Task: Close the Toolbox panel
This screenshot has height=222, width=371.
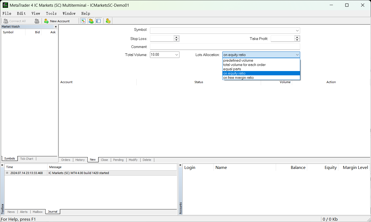Action: point(2,165)
